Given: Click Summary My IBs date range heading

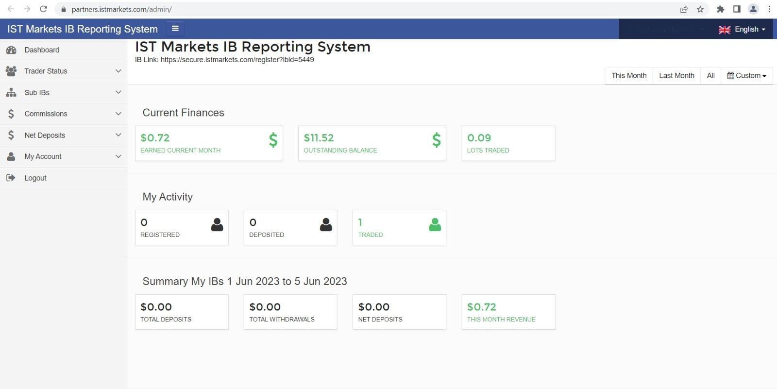Looking at the screenshot, I should coord(245,281).
